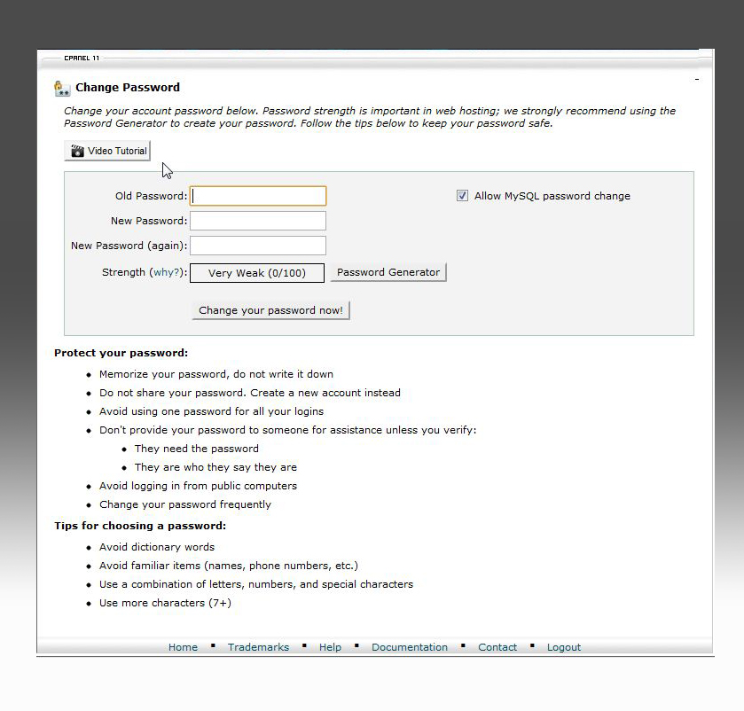Uncheck Allow MySQL password change checkbox

tap(462, 195)
